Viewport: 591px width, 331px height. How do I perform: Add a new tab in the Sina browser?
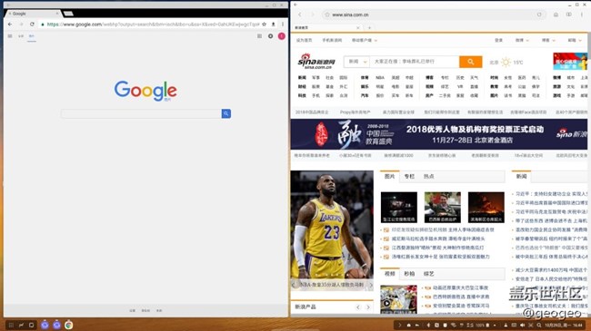[369, 27]
